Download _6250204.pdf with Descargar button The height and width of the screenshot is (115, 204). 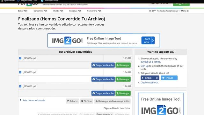123,65
